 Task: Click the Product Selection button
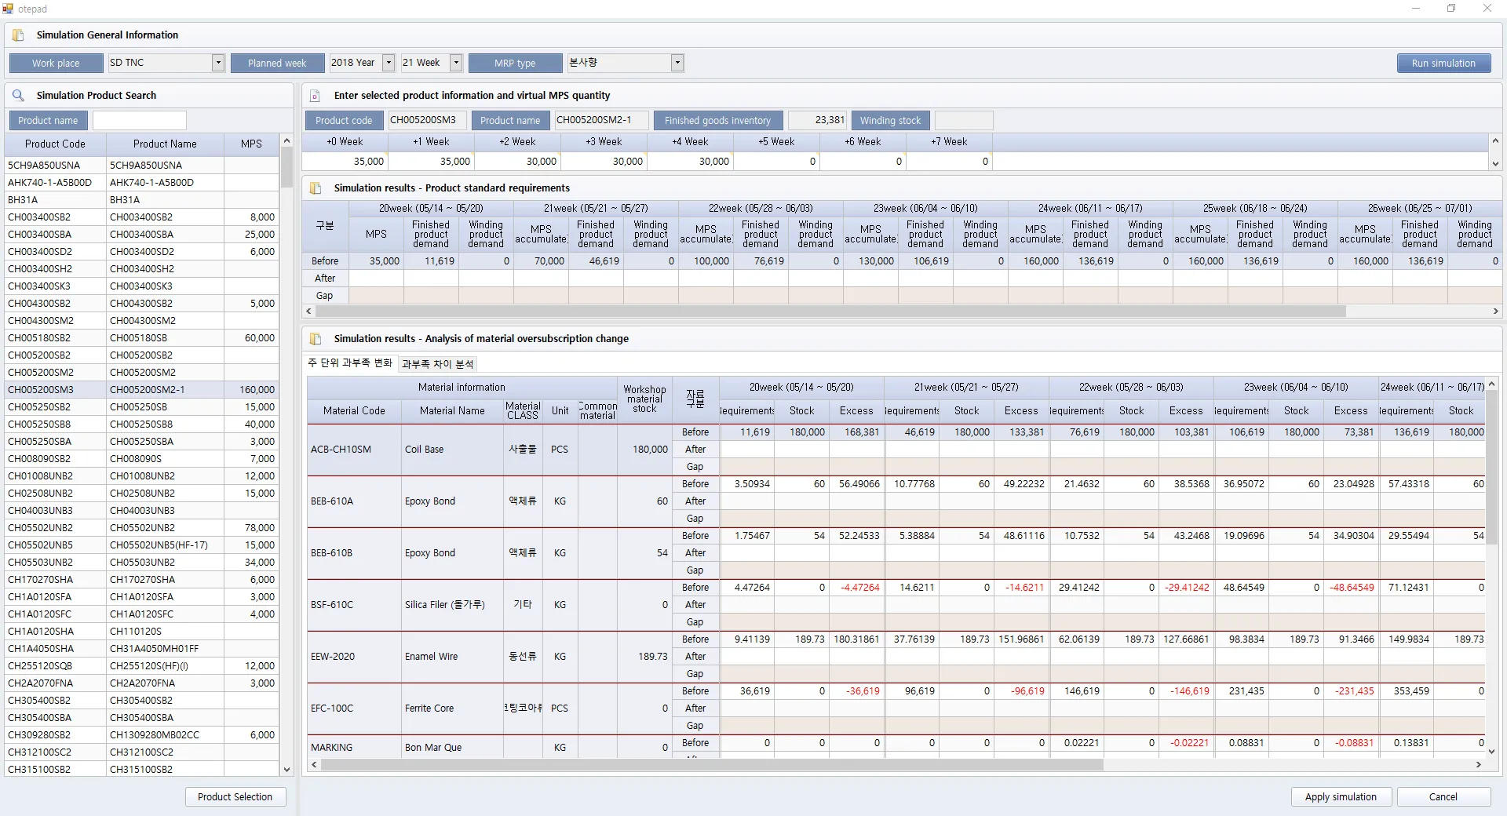point(235,797)
